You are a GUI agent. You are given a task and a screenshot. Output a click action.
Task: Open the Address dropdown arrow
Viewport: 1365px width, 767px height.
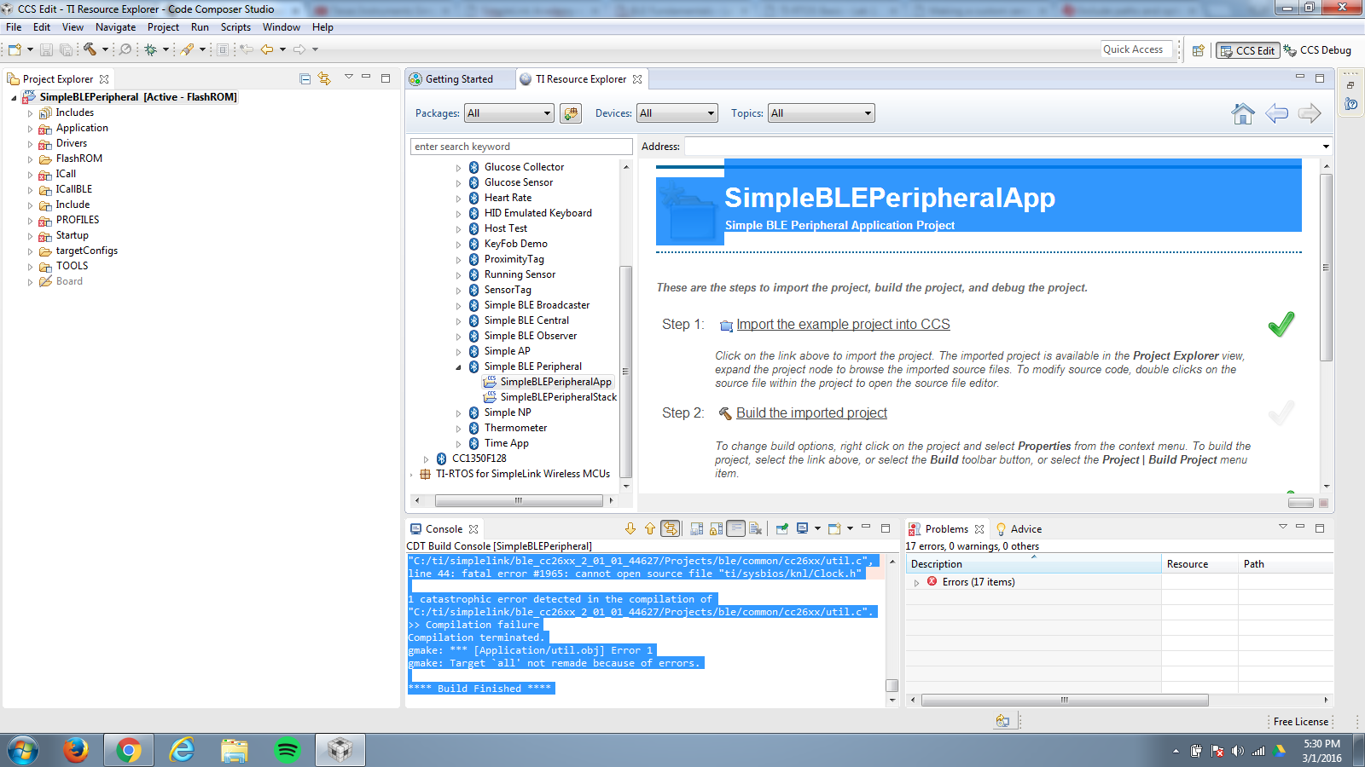[x=1326, y=147]
